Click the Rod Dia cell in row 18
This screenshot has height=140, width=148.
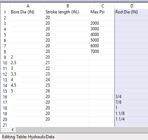(x=131, y=108)
